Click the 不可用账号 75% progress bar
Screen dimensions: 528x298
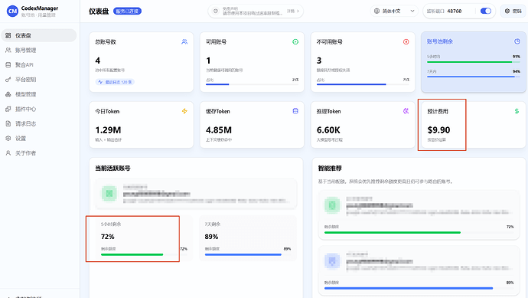coord(363,84)
